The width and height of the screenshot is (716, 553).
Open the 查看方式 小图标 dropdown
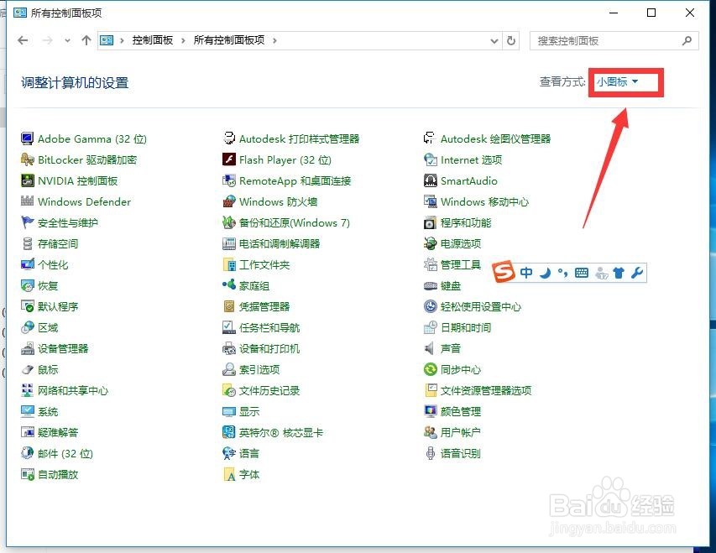pos(617,81)
